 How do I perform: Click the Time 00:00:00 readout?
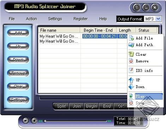tap(128, 123)
